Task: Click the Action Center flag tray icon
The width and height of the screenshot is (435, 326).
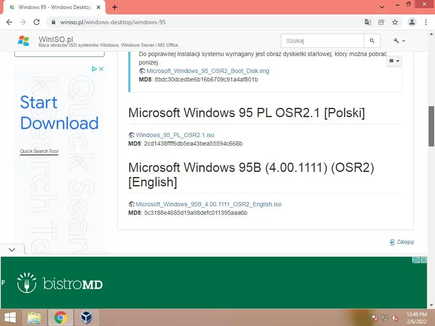Action: point(375,318)
